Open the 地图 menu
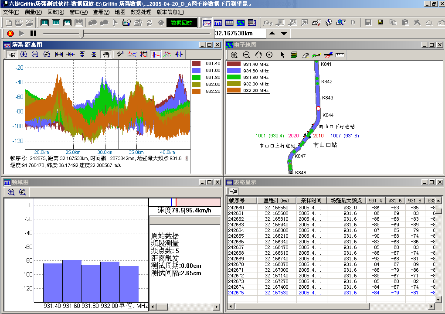Image resolution: width=445 pixels, height=314 pixels. coord(120,12)
